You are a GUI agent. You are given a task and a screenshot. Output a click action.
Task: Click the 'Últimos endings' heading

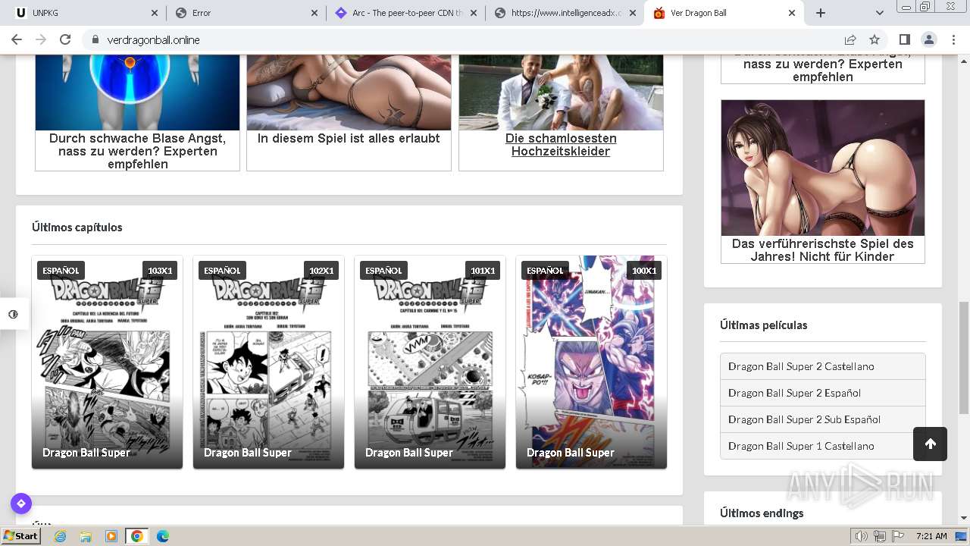pyautogui.click(x=762, y=513)
